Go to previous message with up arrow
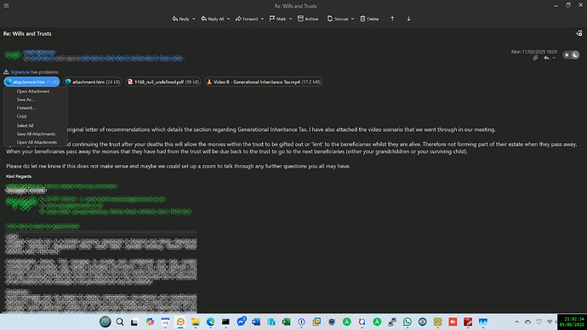587x330 pixels. coord(392,19)
